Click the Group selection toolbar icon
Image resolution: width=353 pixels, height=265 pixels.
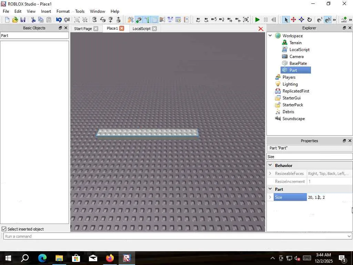[77, 20]
